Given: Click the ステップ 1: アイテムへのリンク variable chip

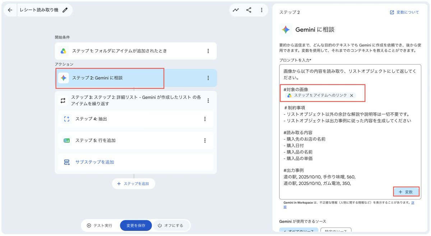Looking at the screenshot, I should click(x=320, y=95).
